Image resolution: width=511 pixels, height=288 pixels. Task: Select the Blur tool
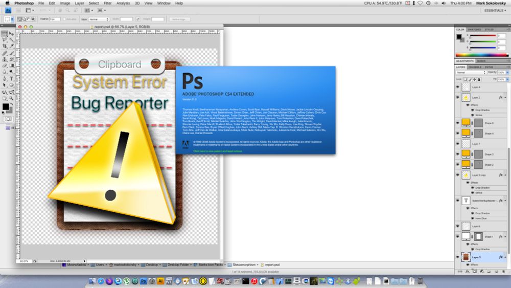5,72
